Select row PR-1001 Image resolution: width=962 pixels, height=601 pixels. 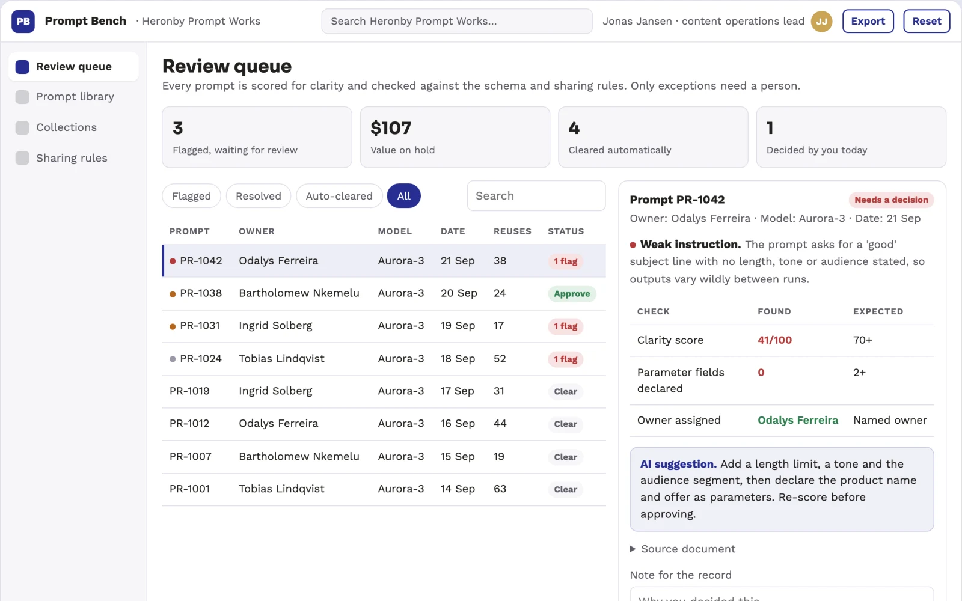point(384,489)
